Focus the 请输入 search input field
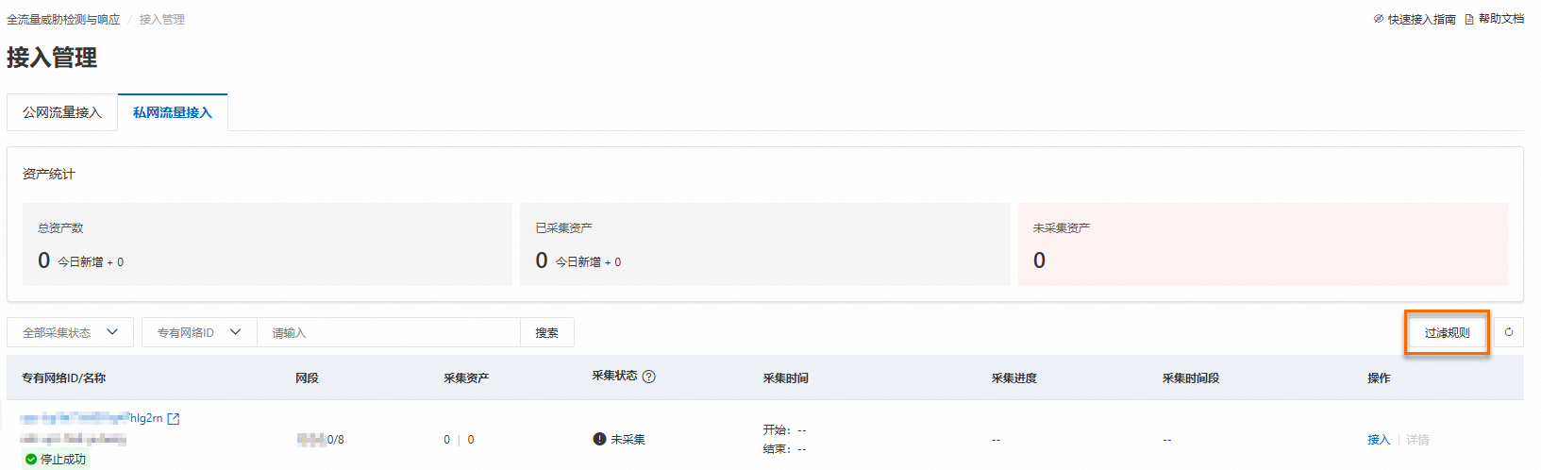The width and height of the screenshot is (1541, 470). coord(388,332)
